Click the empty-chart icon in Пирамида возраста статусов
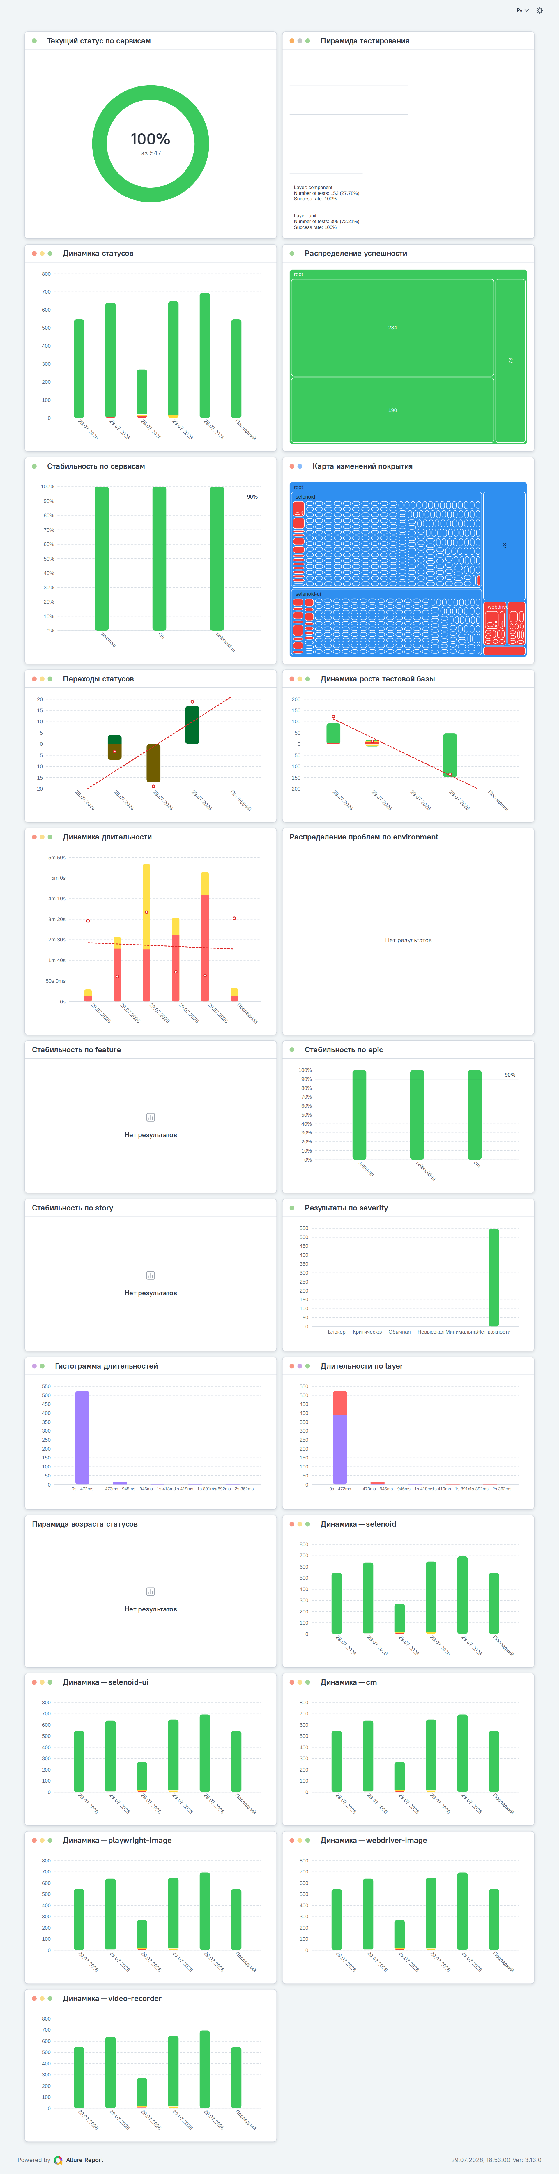The height and width of the screenshot is (2174, 559). click(150, 1592)
